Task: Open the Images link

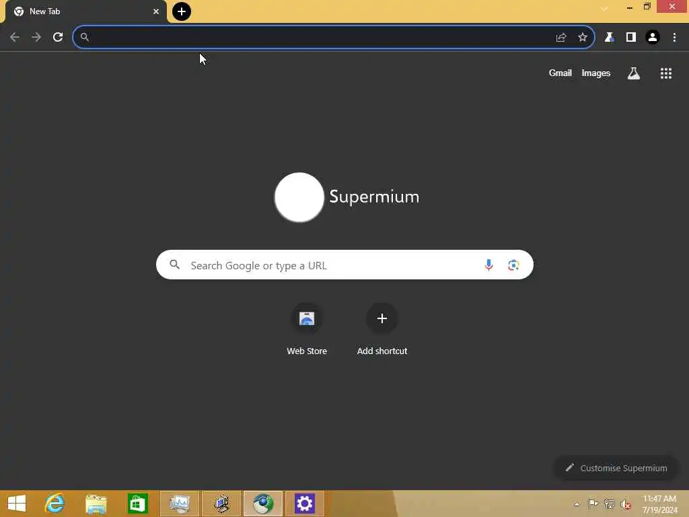Action: [596, 73]
